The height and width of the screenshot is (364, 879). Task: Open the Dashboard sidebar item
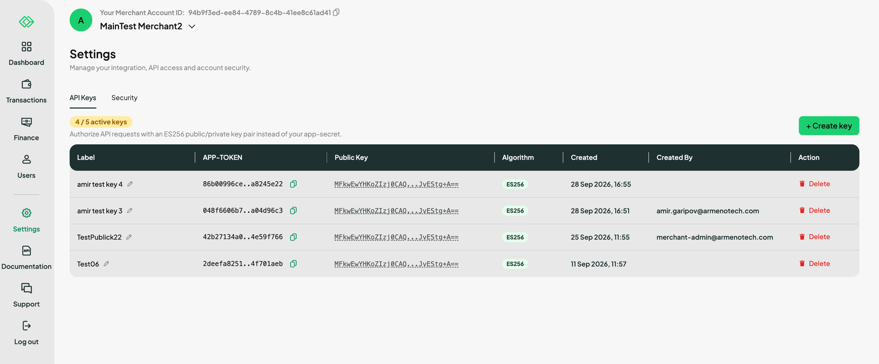tap(26, 54)
